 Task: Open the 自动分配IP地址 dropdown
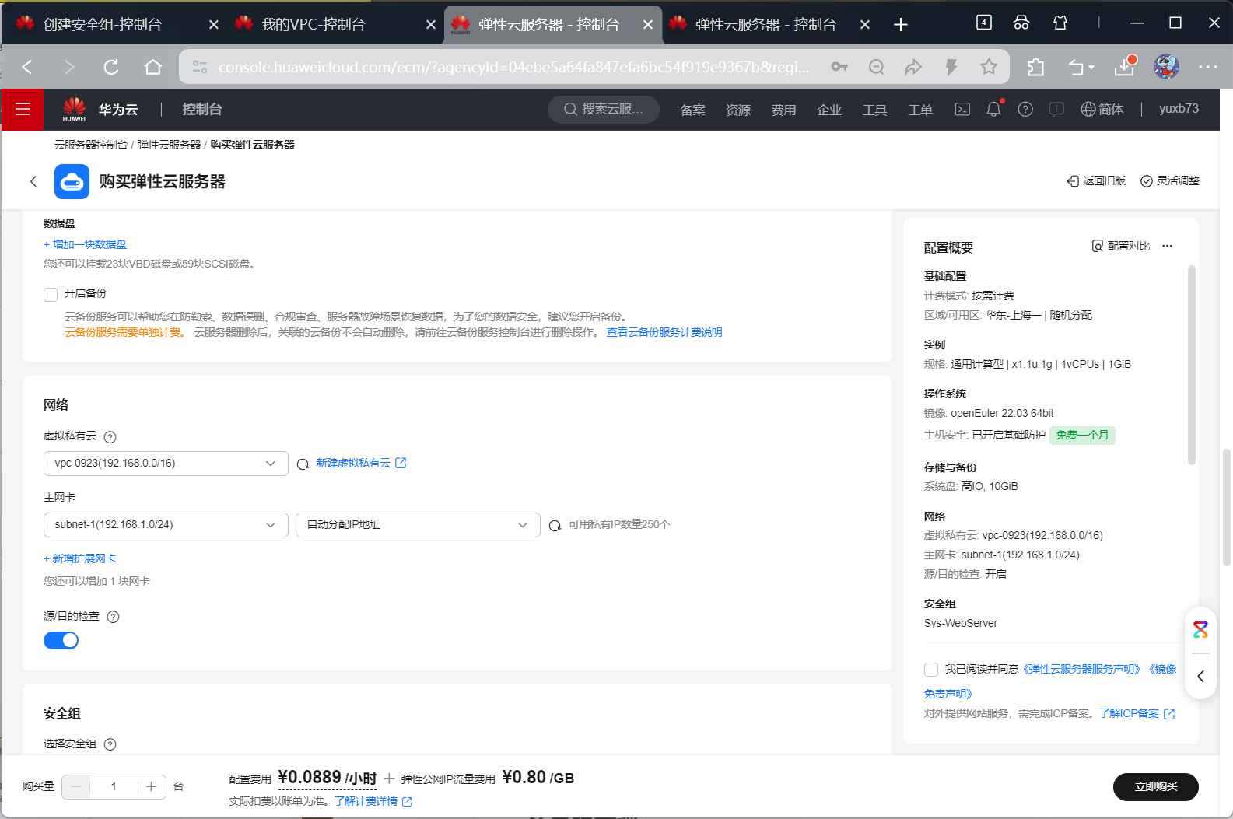click(418, 525)
